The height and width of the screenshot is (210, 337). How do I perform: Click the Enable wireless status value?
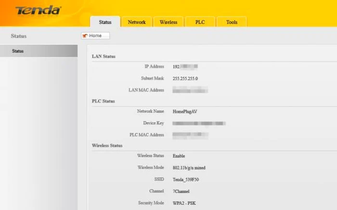point(179,156)
